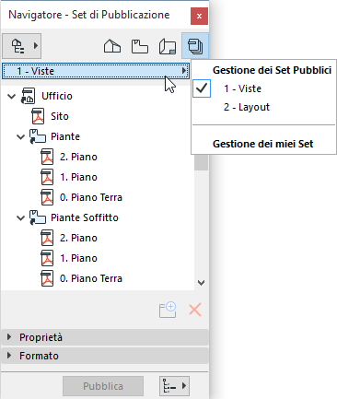Click the red delete X icon

(x=195, y=310)
